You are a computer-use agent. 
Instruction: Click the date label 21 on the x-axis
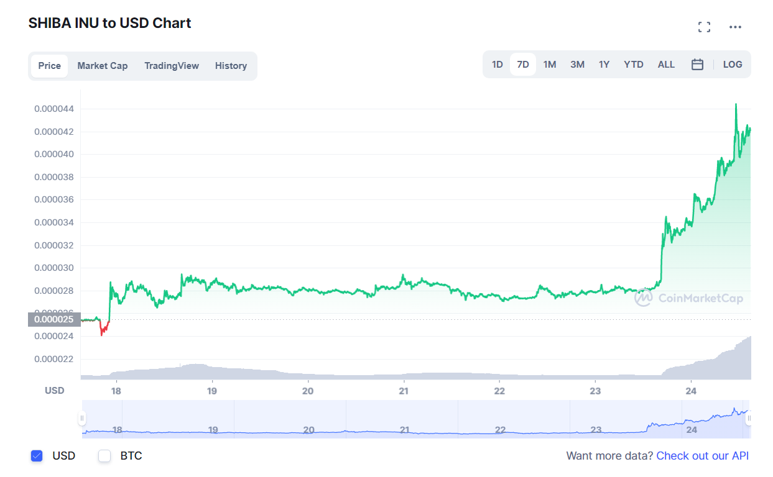(x=404, y=391)
